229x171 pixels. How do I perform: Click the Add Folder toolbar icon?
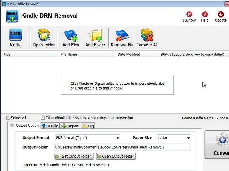[95, 38]
